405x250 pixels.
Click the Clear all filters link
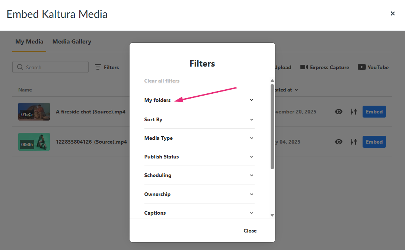click(162, 81)
